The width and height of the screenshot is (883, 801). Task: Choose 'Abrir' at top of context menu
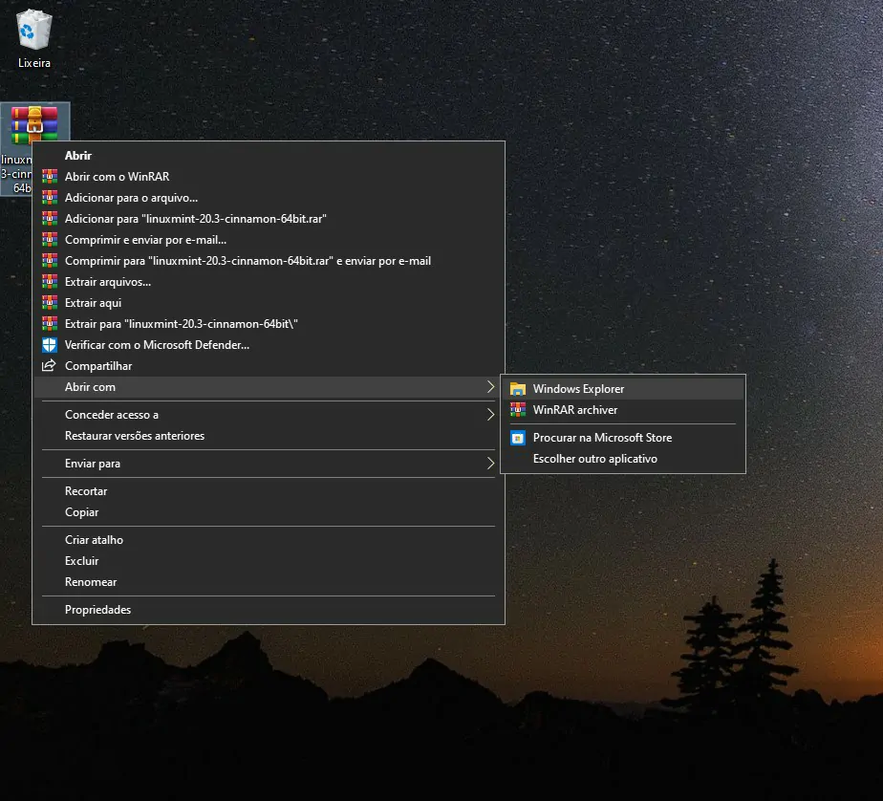point(269,156)
